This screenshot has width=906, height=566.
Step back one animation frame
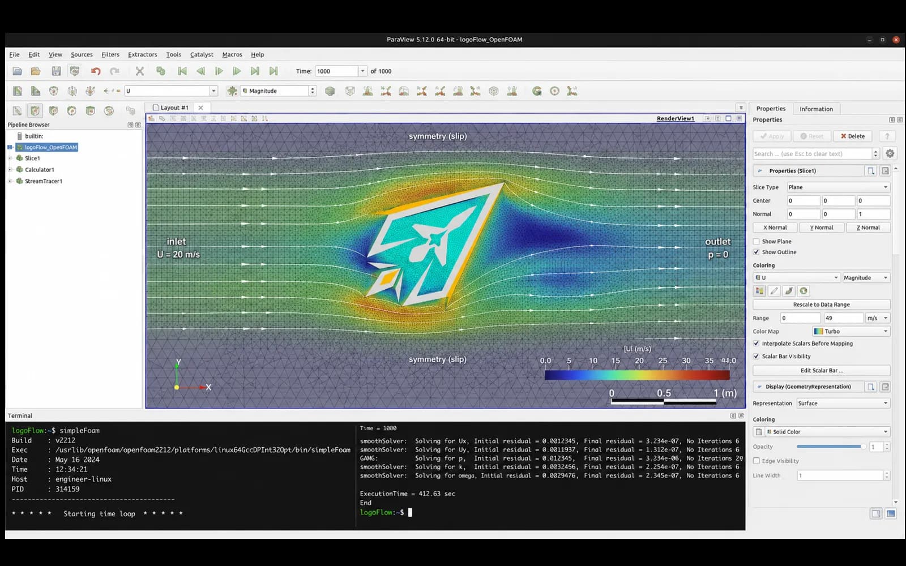200,71
